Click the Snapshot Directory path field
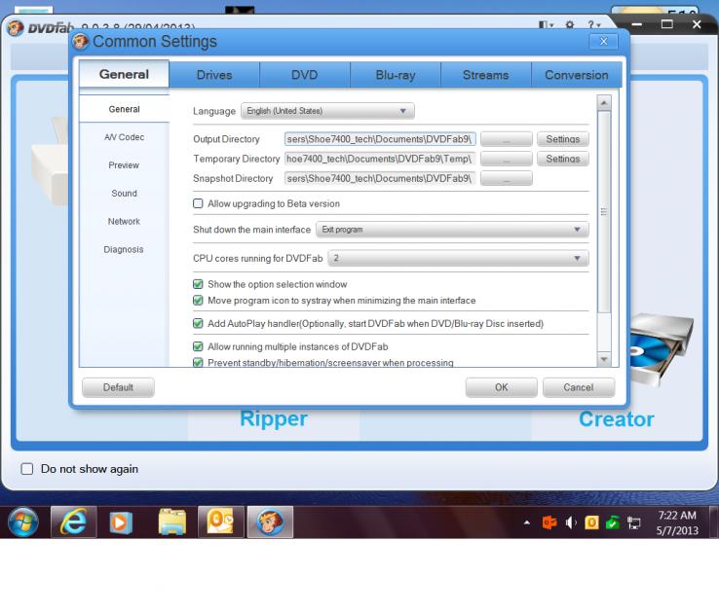Image resolution: width=719 pixels, height=613 pixels. (x=380, y=178)
